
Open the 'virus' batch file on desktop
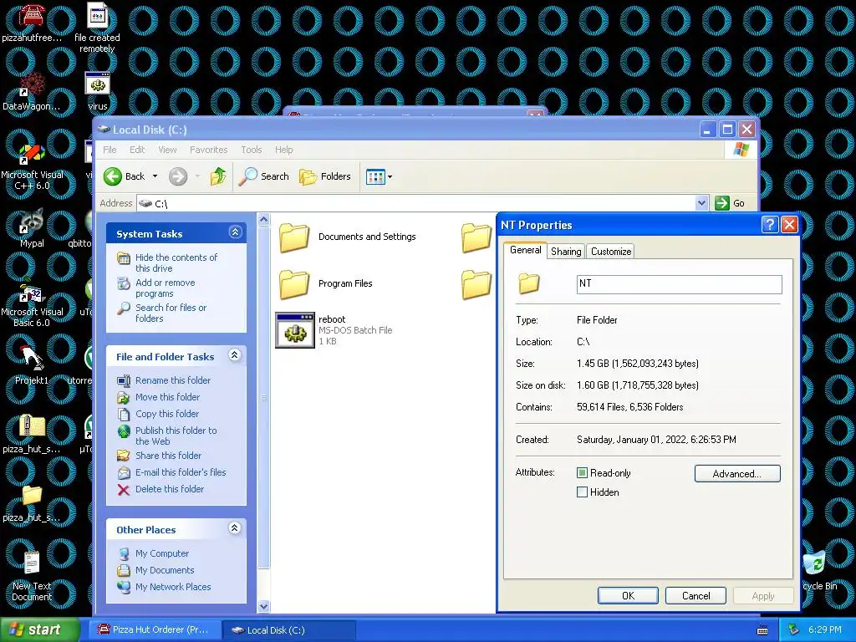(x=98, y=92)
